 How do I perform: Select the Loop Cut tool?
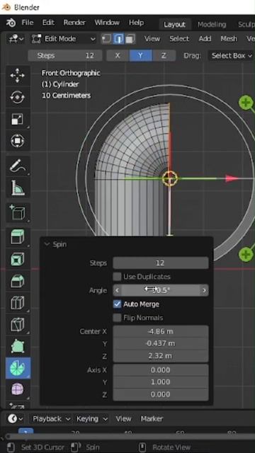(18, 303)
